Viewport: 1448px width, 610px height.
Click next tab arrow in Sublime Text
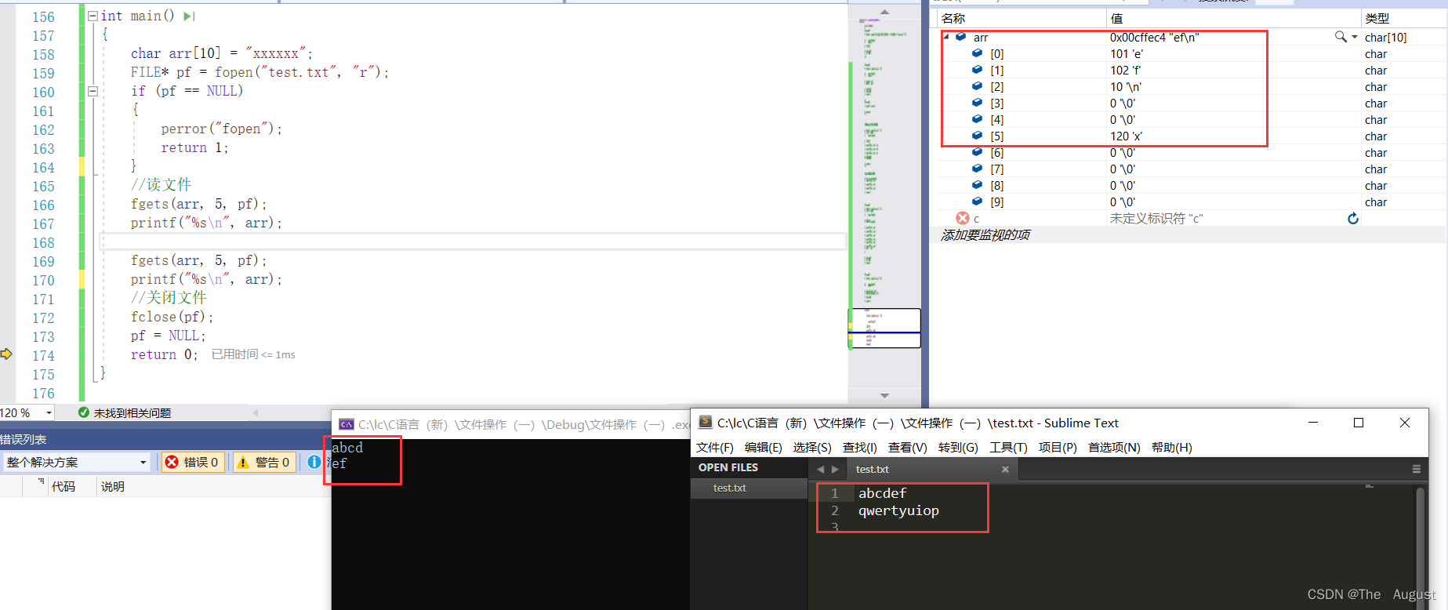tap(835, 469)
